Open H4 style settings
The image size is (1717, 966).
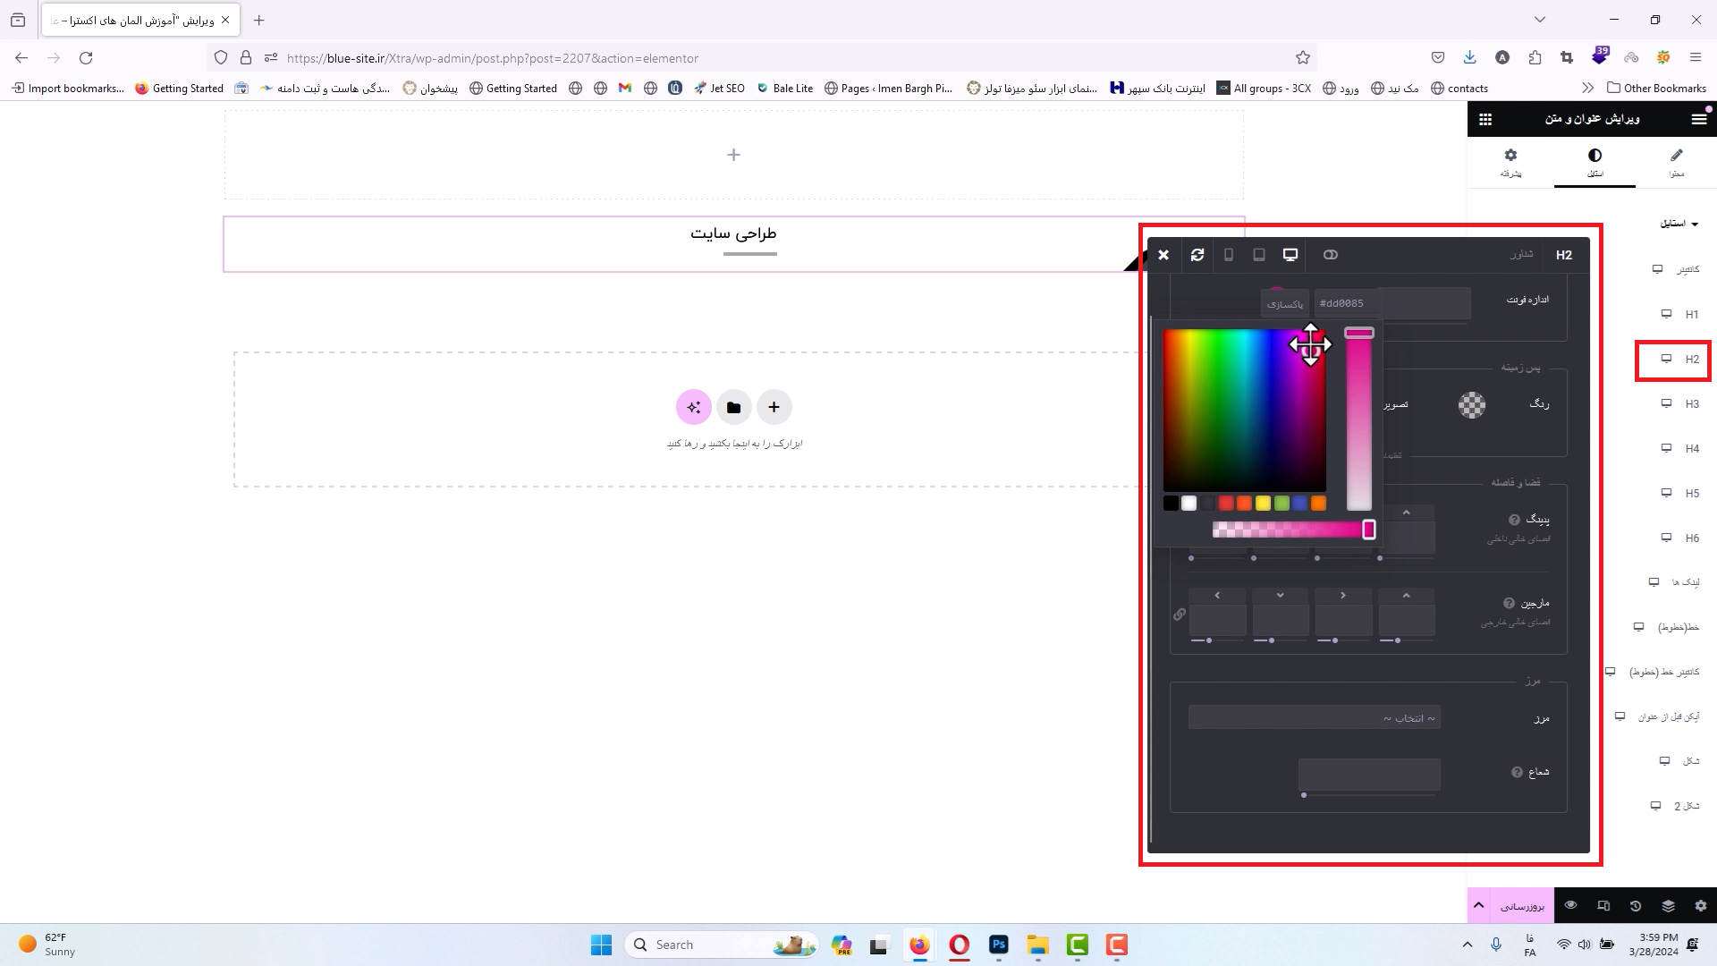pyautogui.click(x=1681, y=448)
